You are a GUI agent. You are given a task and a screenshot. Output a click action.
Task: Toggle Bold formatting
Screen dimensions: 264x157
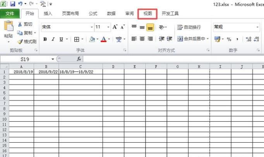(45, 39)
